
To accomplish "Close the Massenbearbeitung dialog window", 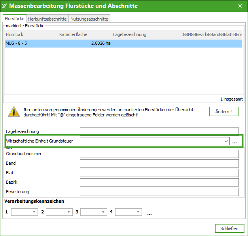I will (240, 6).
